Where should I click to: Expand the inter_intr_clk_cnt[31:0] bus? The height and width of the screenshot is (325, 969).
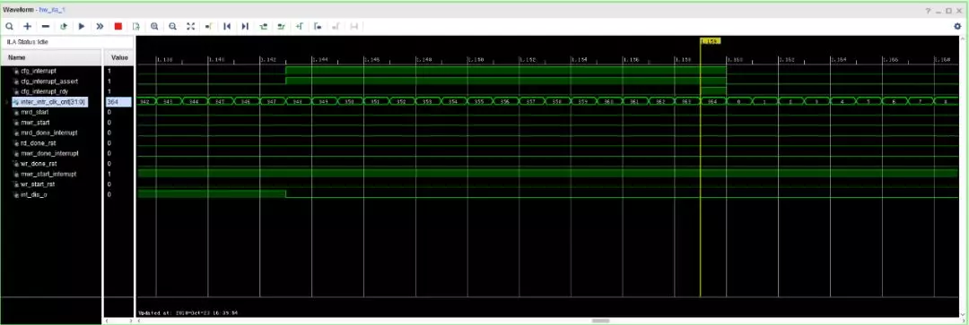tap(7, 102)
